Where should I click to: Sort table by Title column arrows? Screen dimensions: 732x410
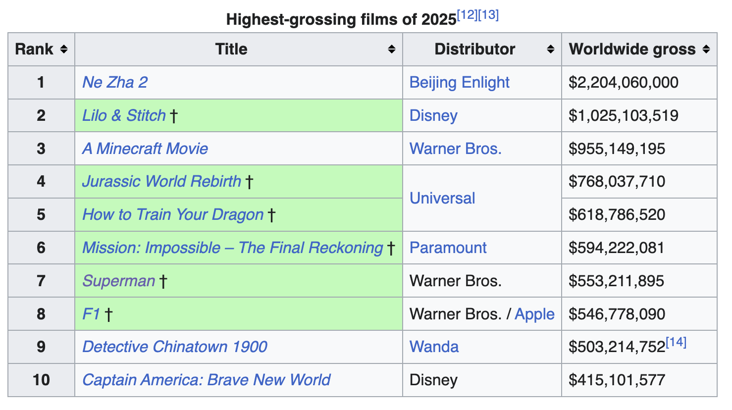click(391, 49)
